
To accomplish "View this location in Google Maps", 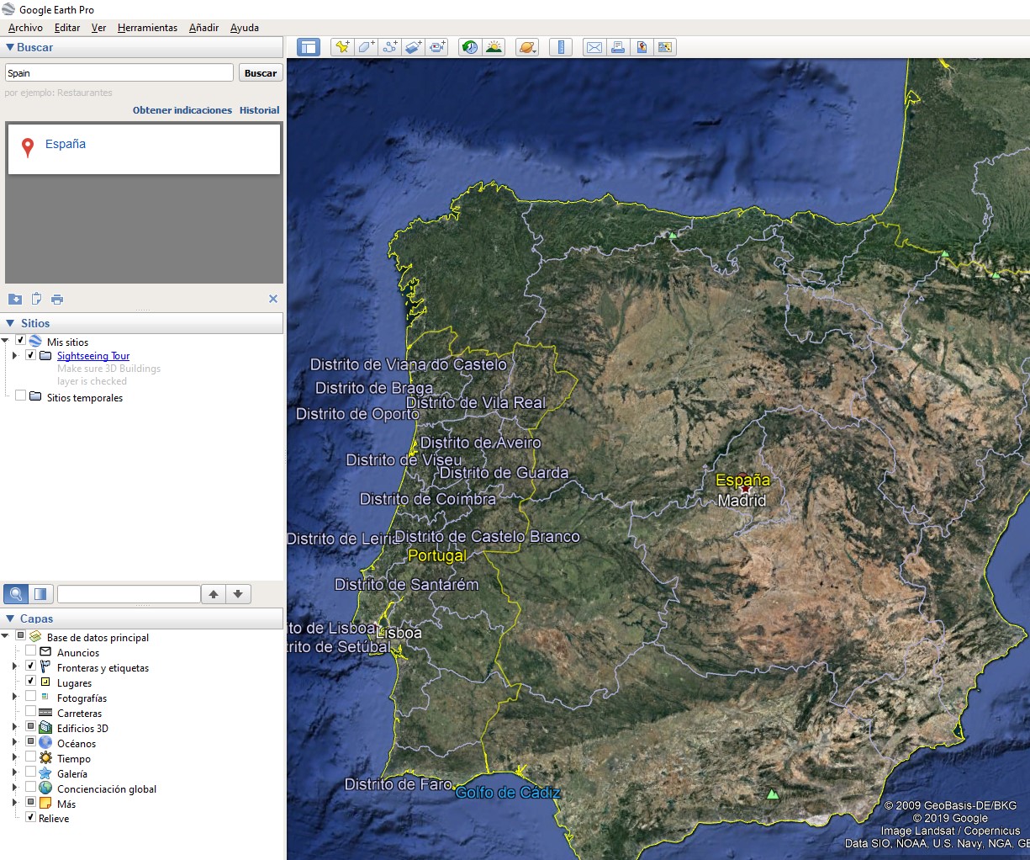I will [x=665, y=47].
